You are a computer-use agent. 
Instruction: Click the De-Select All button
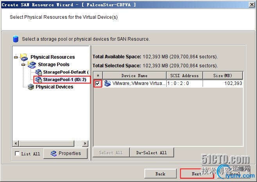[x=152, y=153]
